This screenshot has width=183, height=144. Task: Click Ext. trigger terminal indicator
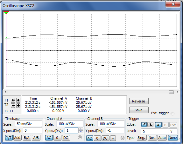(172, 114)
